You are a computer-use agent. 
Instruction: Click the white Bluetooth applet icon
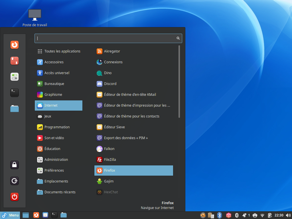pos(237,215)
